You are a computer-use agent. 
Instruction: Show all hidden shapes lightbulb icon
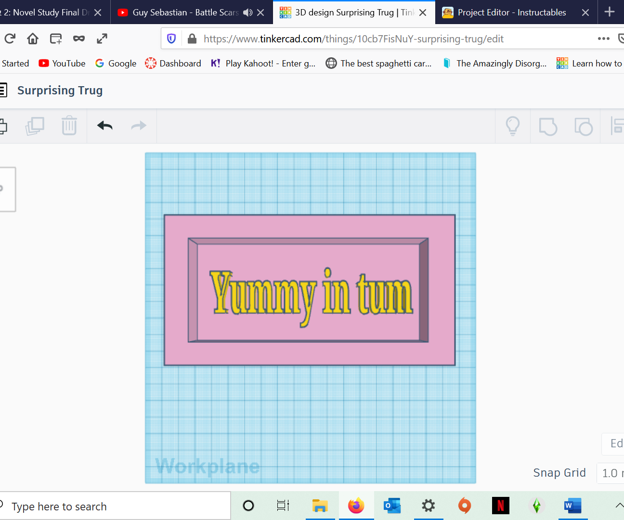[x=513, y=126]
